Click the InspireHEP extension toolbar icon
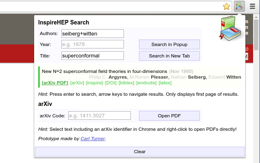The image size is (260, 163). tap(239, 7)
